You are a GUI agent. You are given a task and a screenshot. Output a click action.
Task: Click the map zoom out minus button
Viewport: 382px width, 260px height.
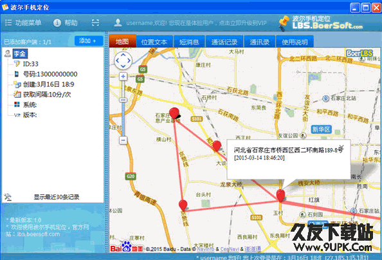point(123,140)
